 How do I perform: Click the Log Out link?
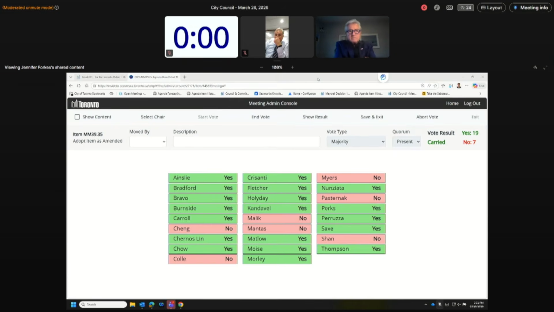tap(472, 103)
